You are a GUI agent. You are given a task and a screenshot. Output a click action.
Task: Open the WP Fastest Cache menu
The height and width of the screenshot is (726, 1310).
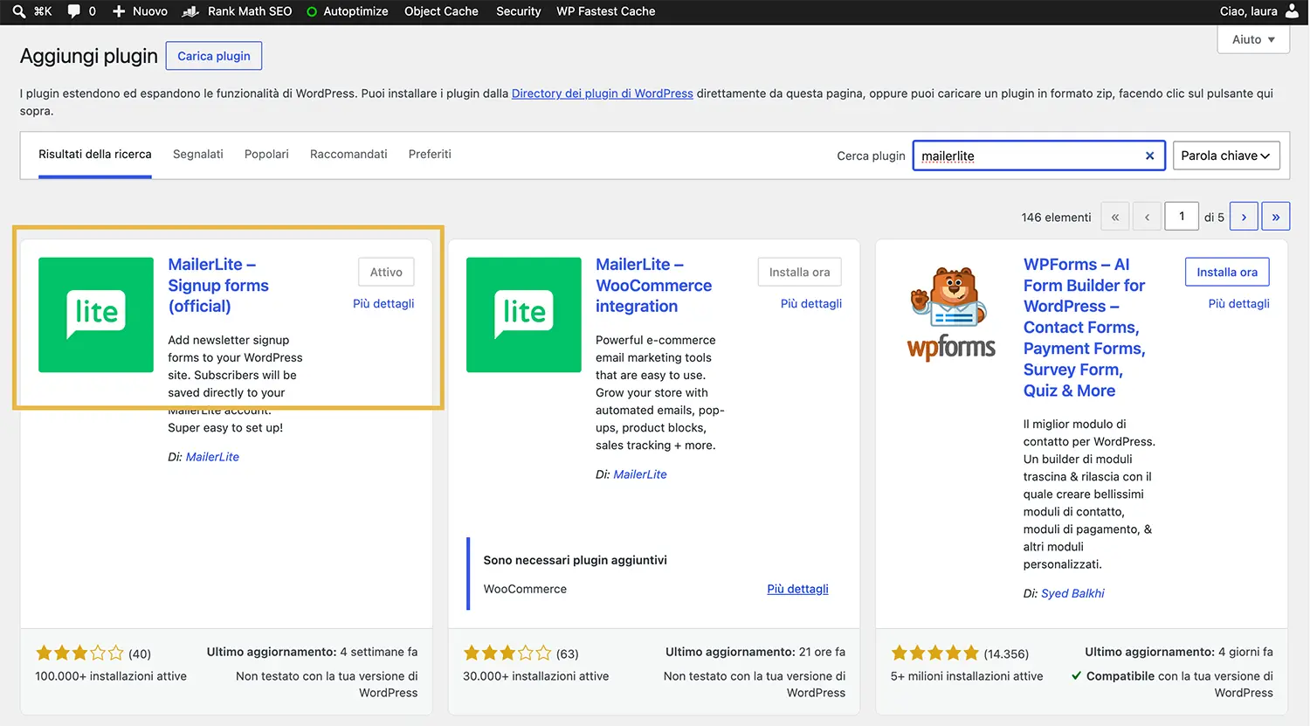pos(606,11)
